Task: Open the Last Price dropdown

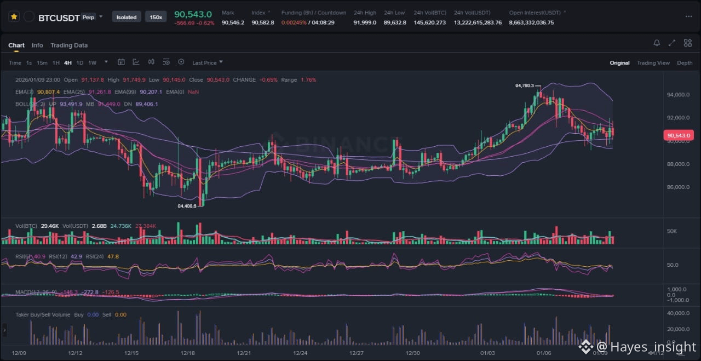Action: (x=207, y=63)
